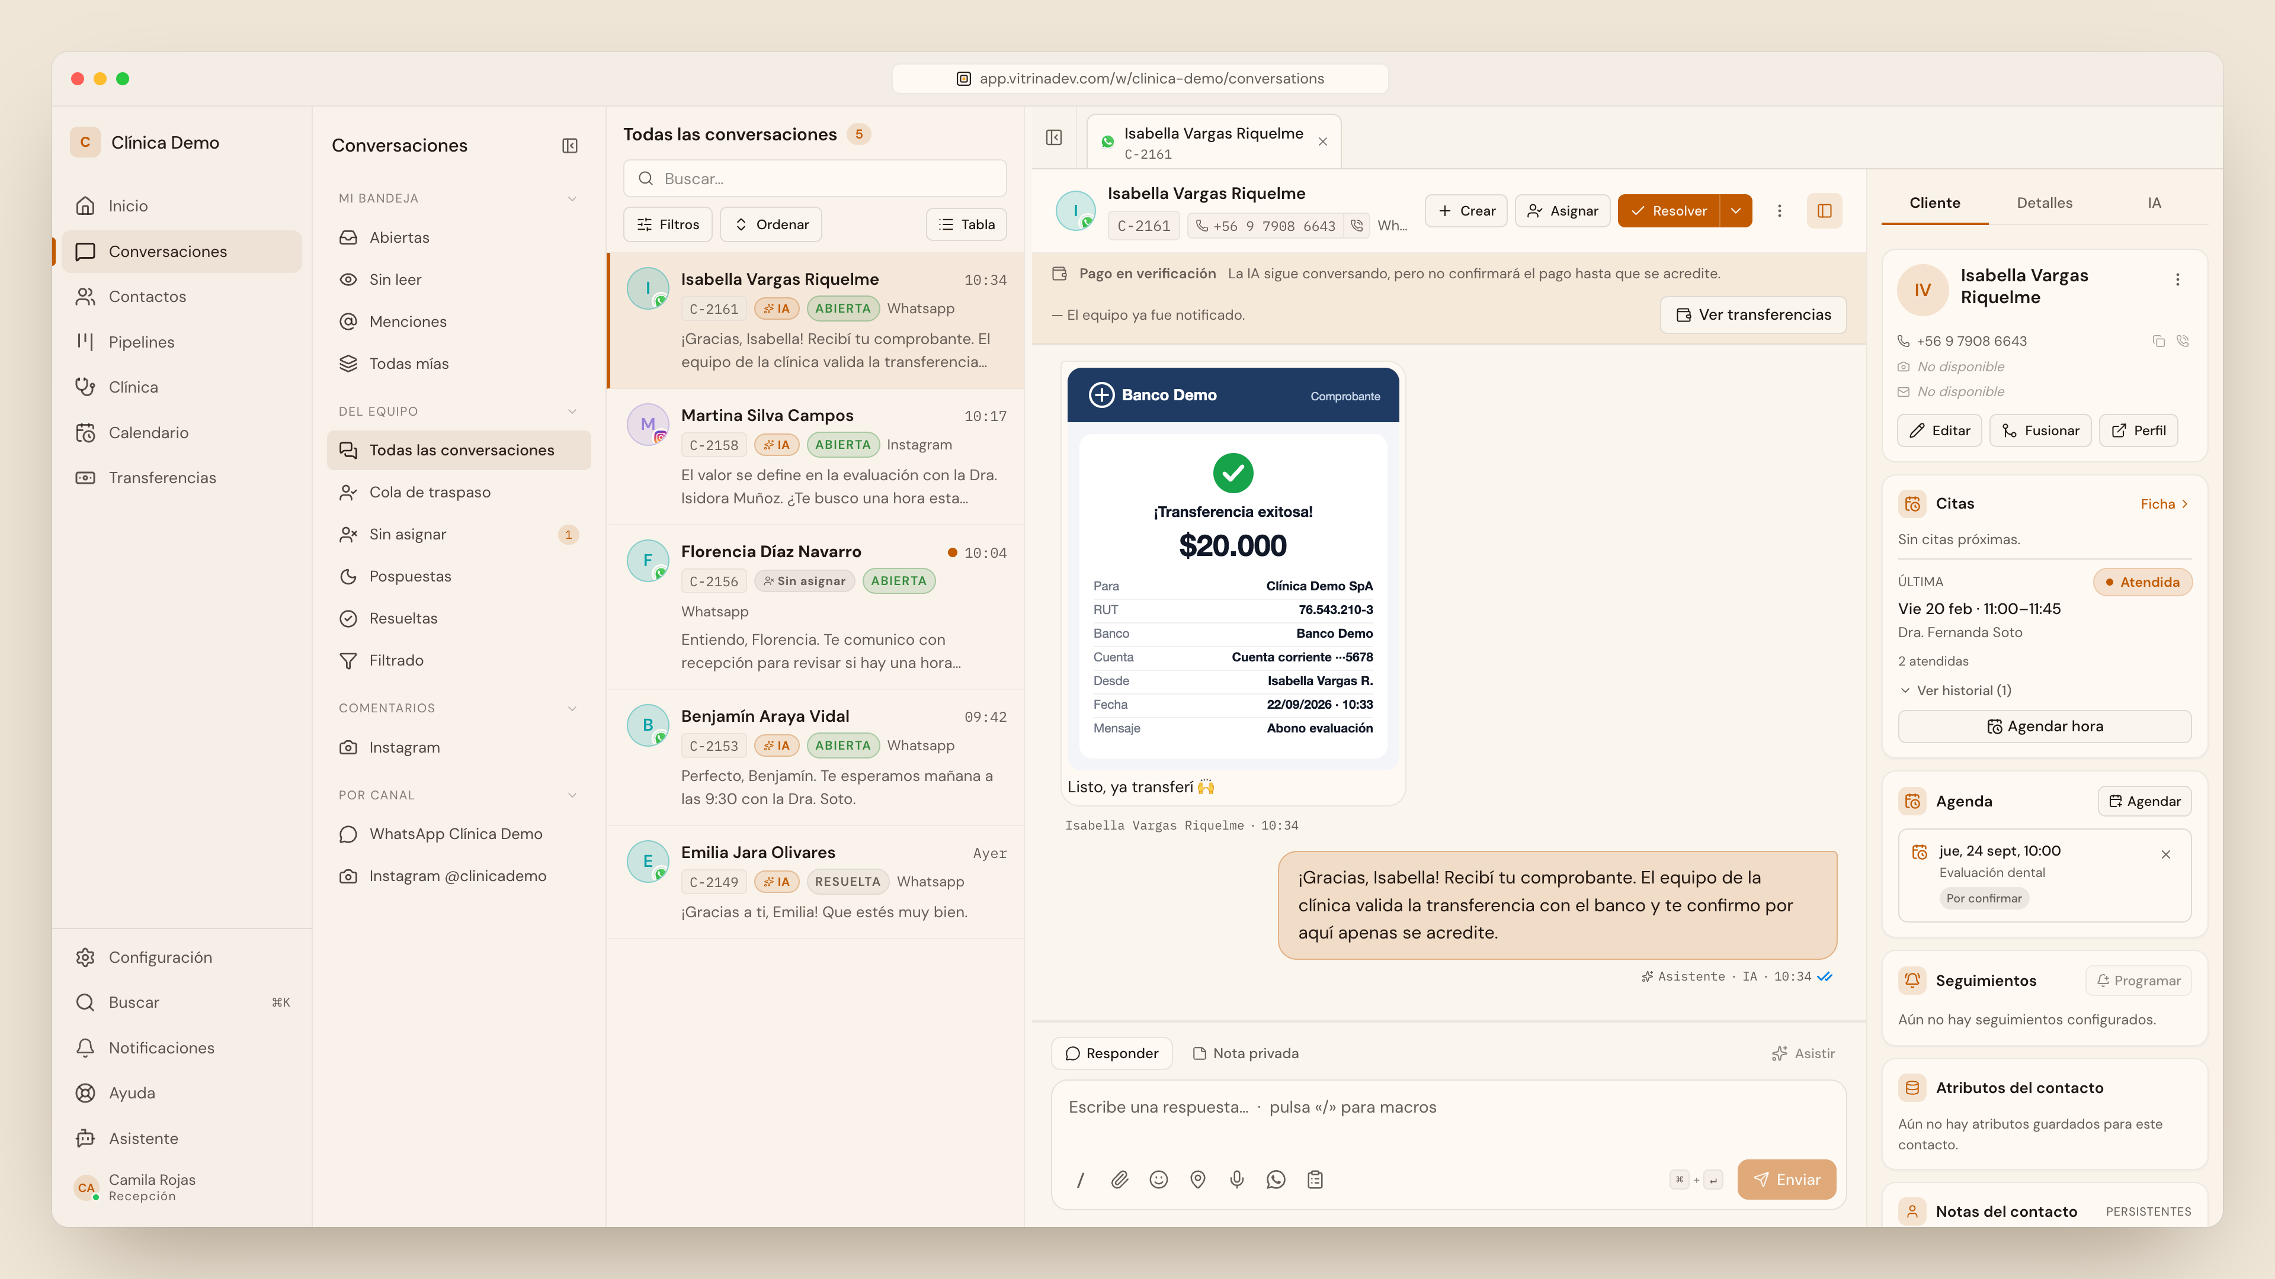Click the collapse list icon left of conversation tab

1053,138
